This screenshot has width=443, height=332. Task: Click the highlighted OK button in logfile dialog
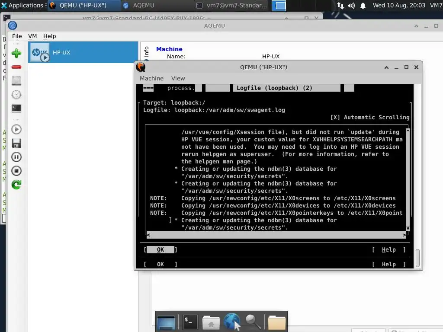(x=160, y=249)
